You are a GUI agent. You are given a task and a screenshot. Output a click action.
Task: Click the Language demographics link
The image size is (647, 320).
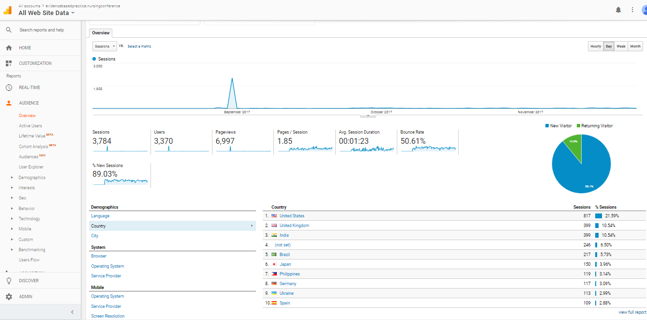coord(100,216)
